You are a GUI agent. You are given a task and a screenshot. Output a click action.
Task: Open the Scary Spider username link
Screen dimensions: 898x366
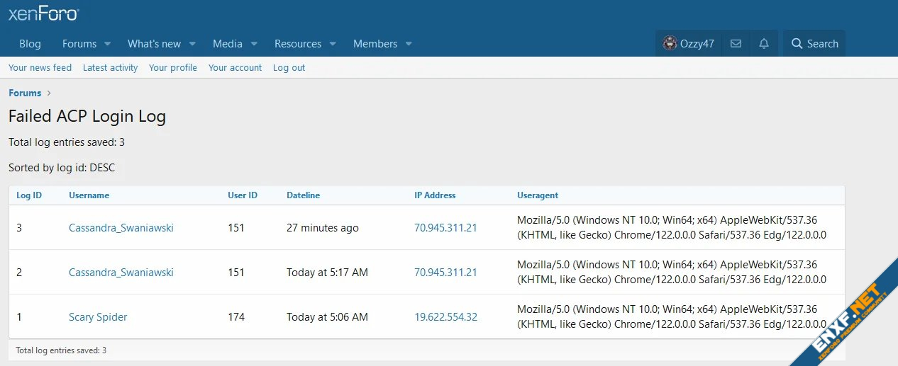pyautogui.click(x=98, y=317)
